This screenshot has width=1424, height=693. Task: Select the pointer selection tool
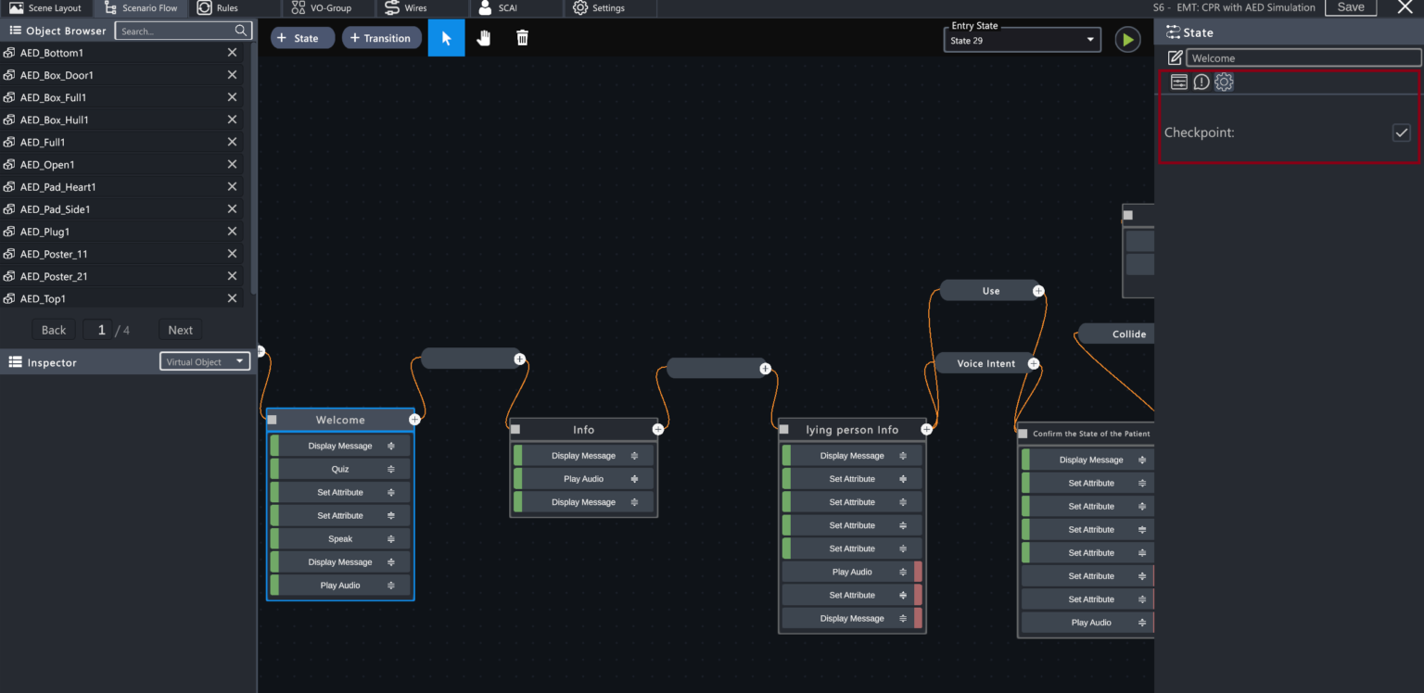click(x=446, y=38)
